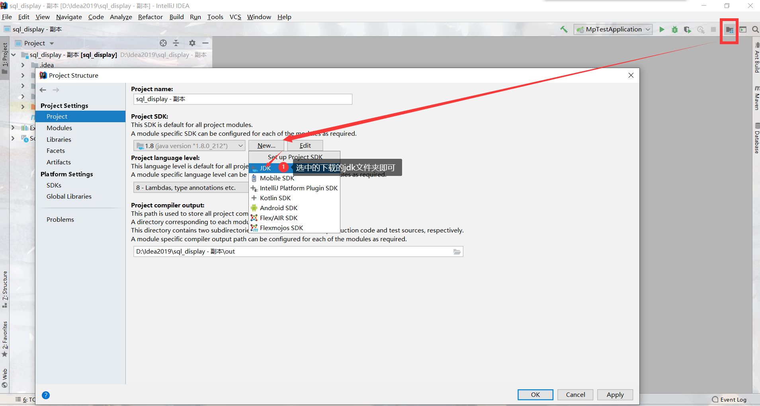Choose Flexmojos SDK option
760x406 pixels.
(x=295, y=228)
